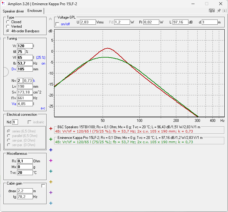Click the red plus curve slot

(x=51, y=129)
